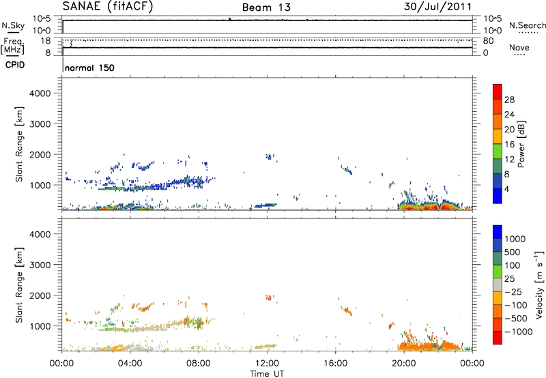
Task: Click the Slant Range label of velocity panel
Action: tap(19, 285)
